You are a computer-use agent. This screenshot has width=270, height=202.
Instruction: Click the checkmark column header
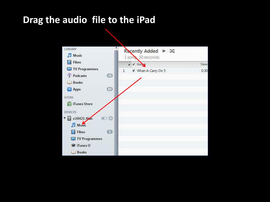(x=134, y=64)
